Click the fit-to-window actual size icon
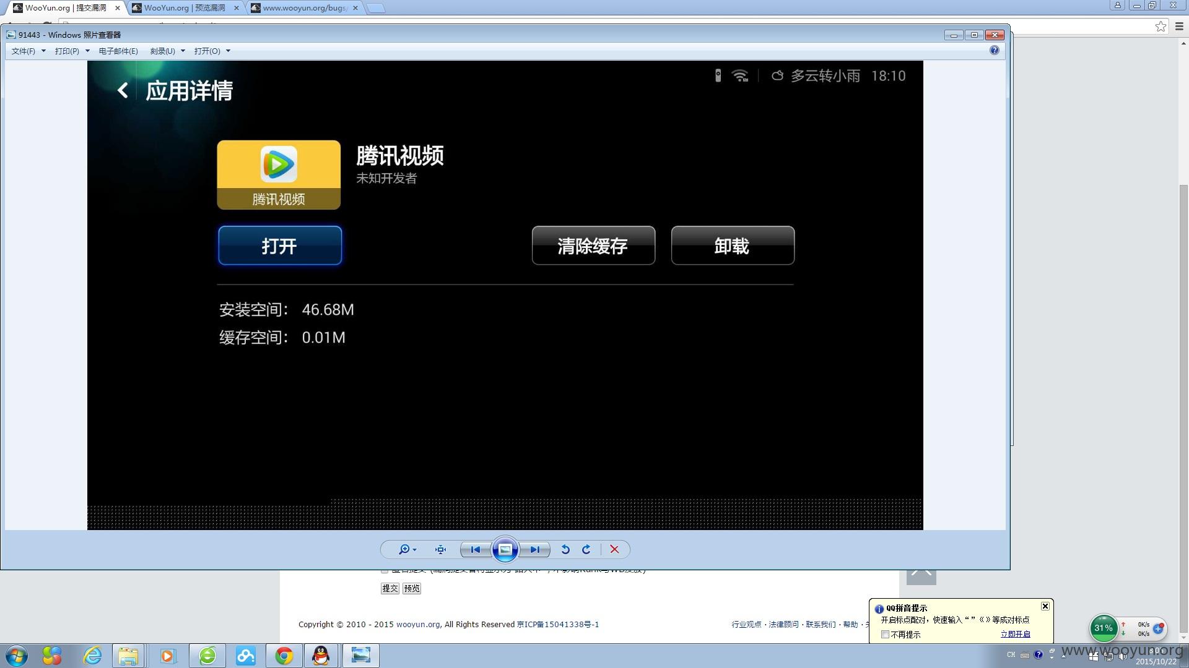The width and height of the screenshot is (1189, 668). coord(440,549)
